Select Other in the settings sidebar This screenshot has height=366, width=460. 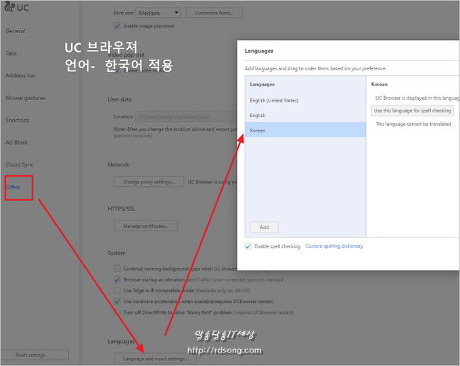click(14, 187)
